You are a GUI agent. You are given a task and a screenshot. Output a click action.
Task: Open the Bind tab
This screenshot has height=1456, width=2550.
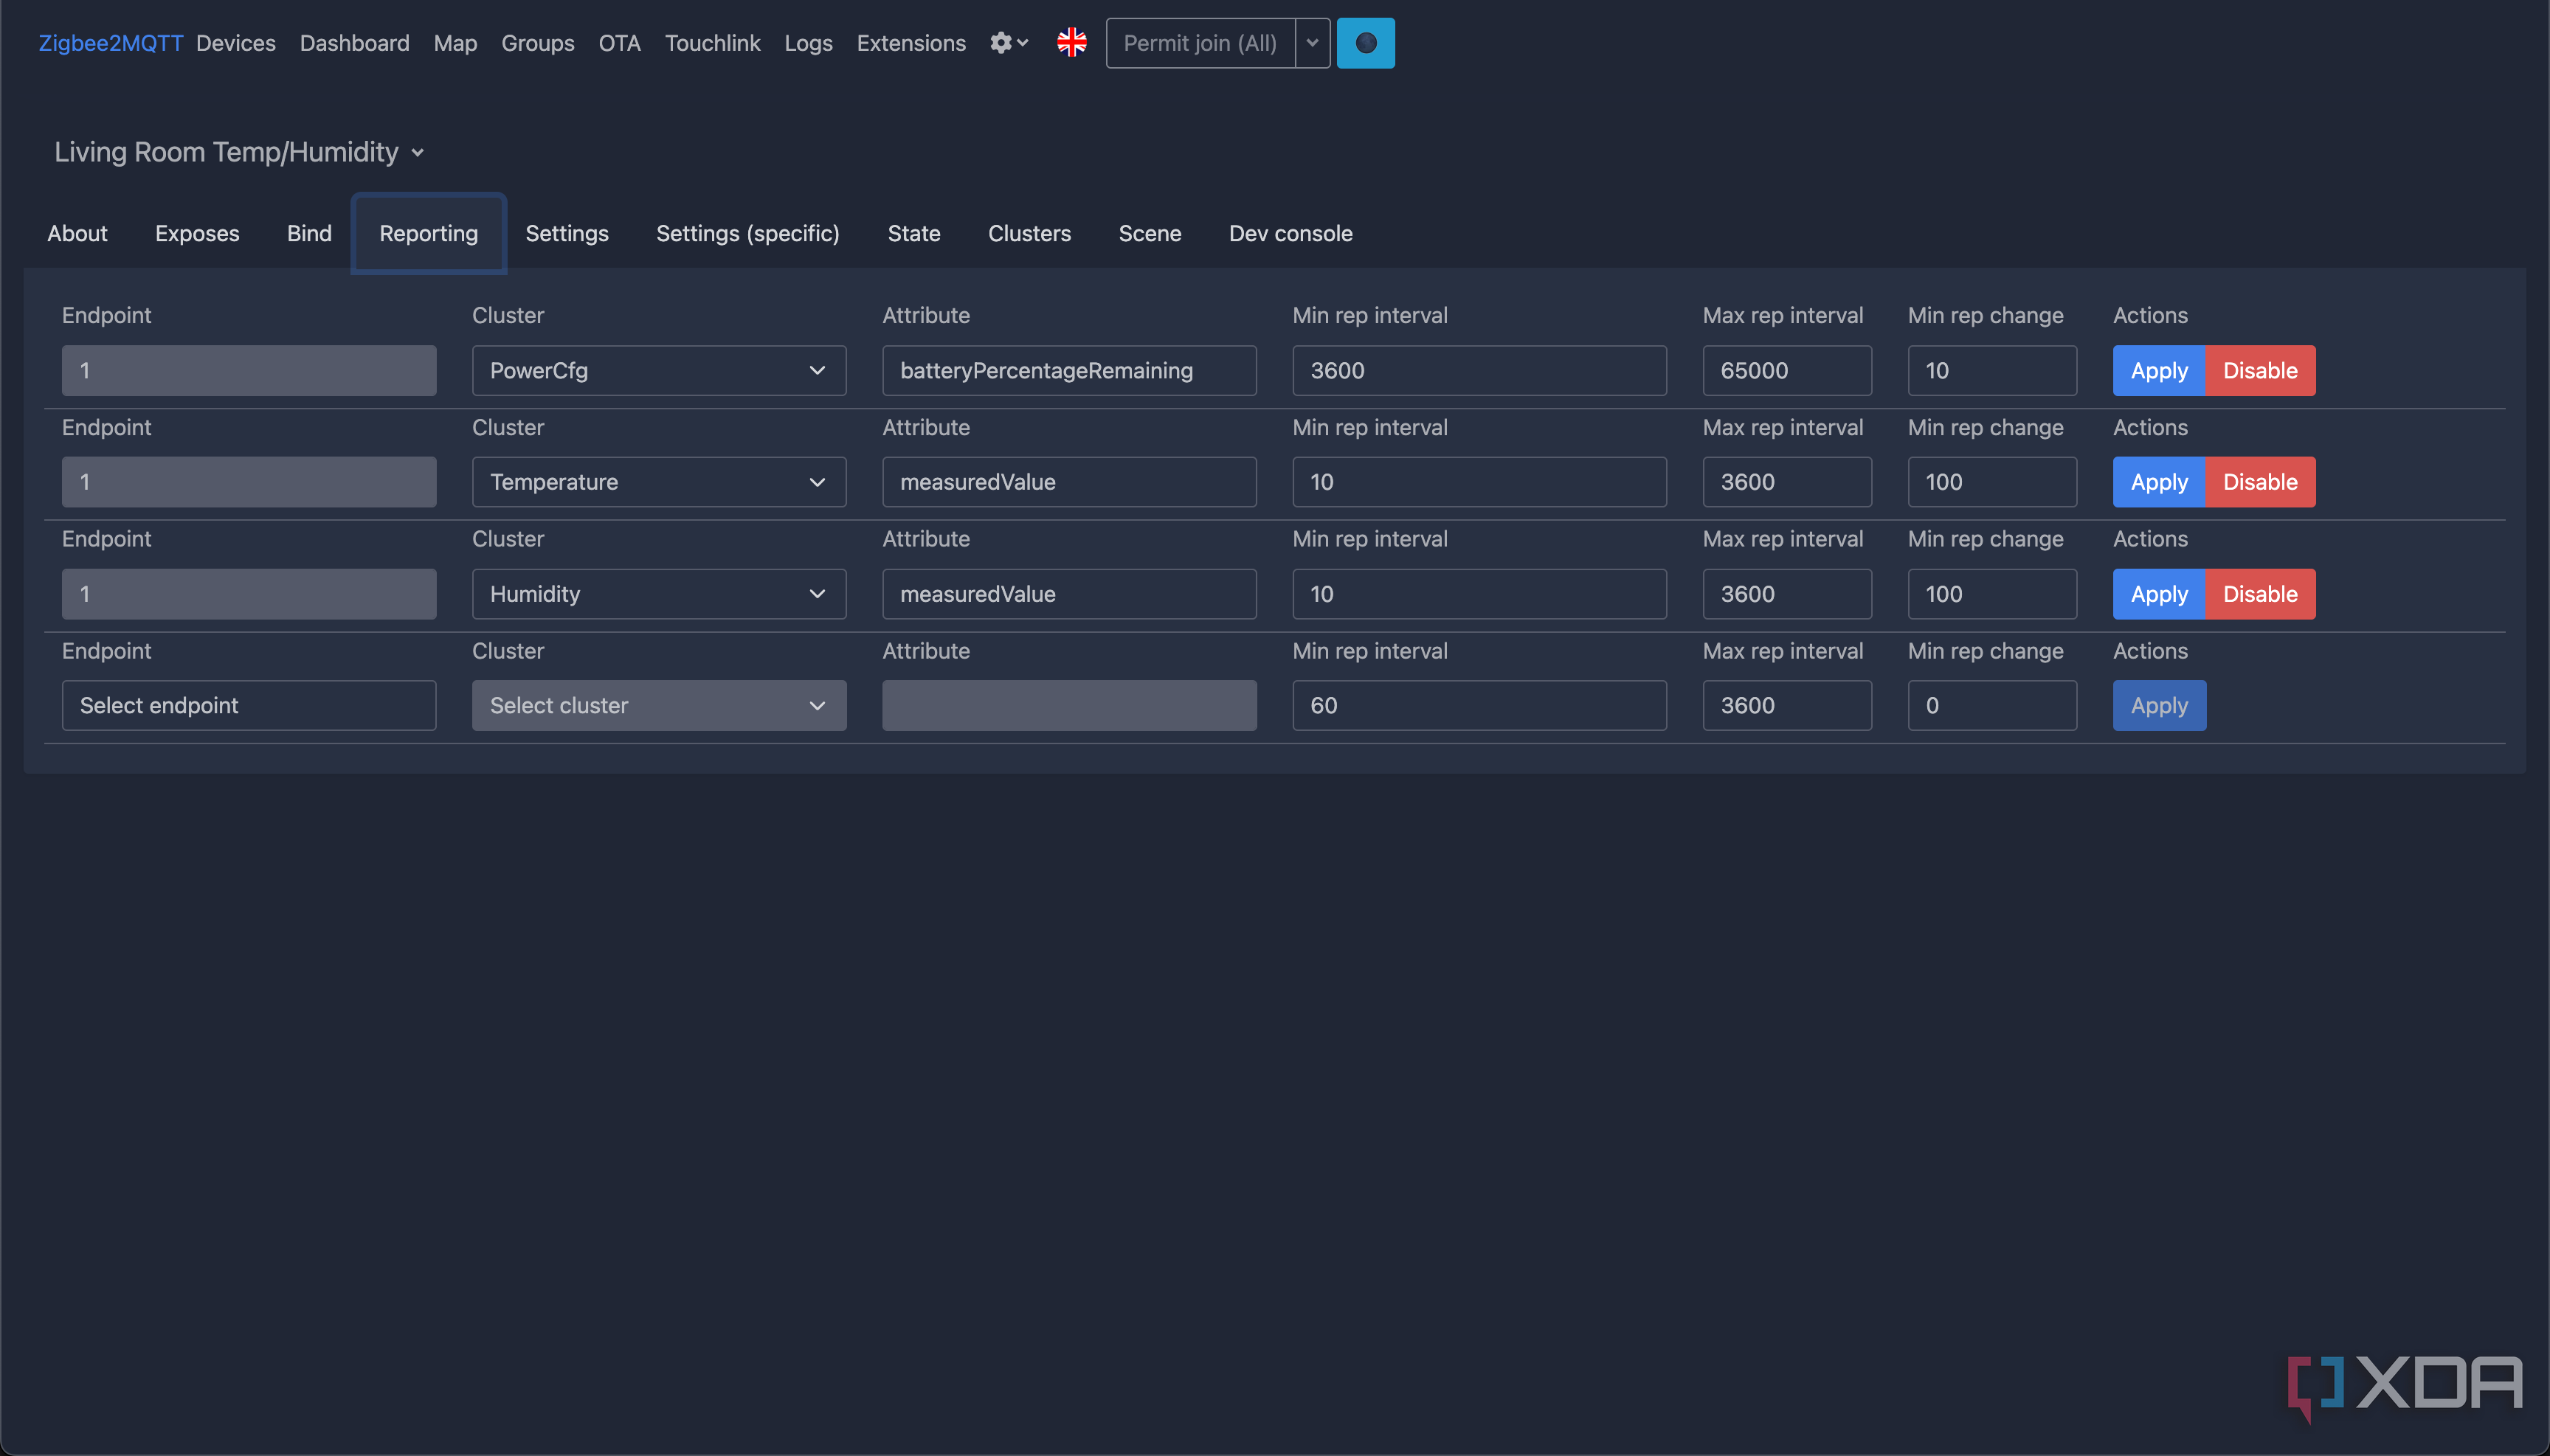pyautogui.click(x=309, y=233)
